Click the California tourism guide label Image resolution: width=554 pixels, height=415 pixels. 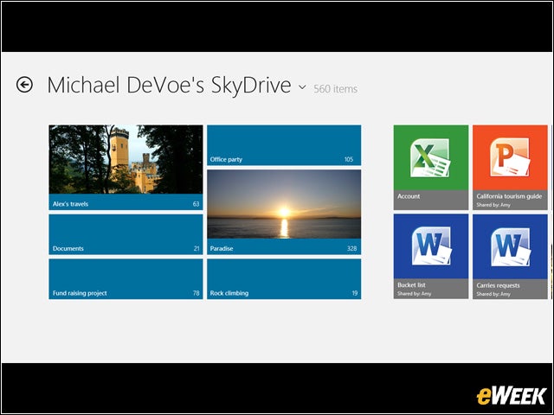[509, 196]
